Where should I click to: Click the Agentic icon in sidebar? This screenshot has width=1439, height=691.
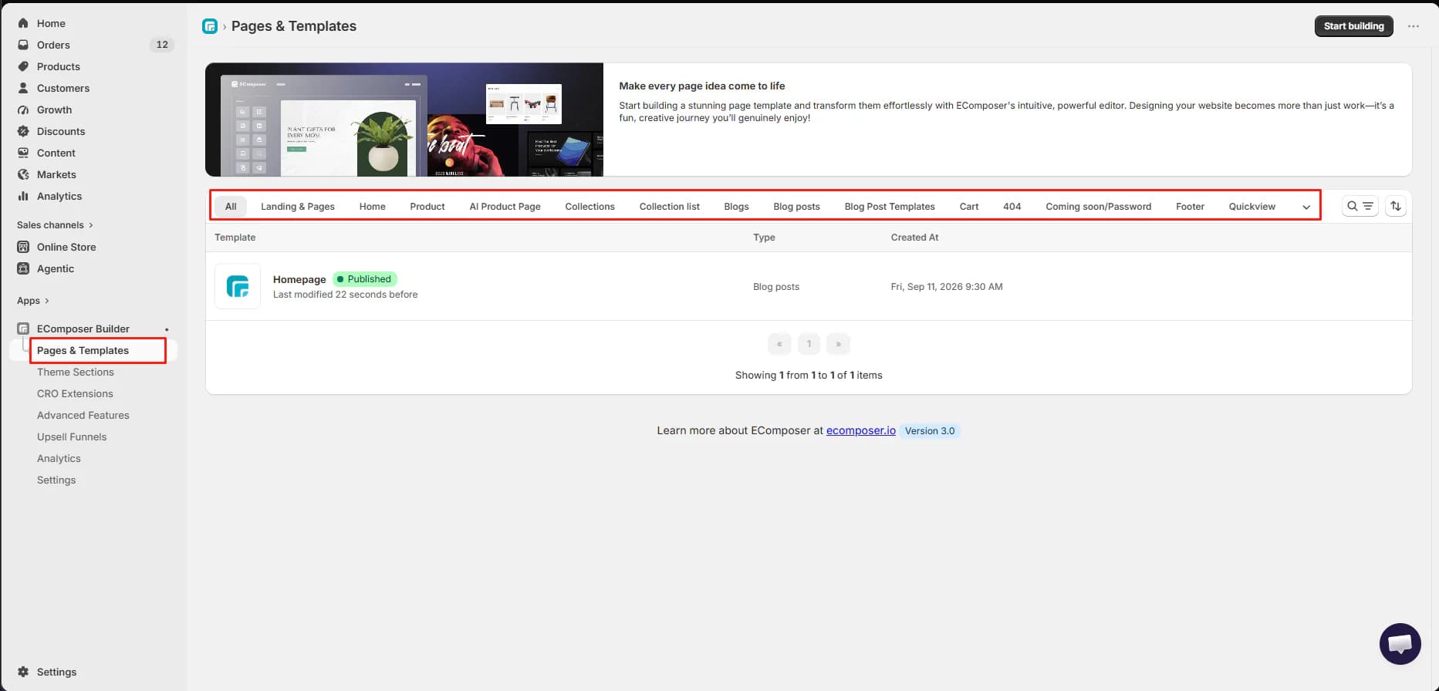coord(23,268)
